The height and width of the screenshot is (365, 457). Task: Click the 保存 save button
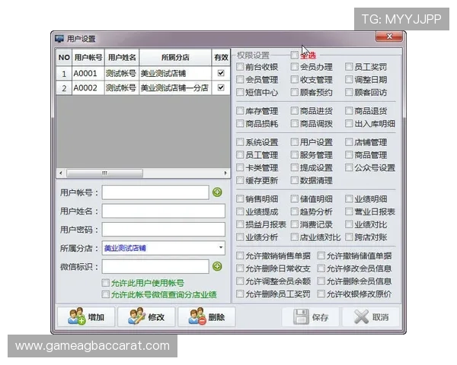point(311,316)
